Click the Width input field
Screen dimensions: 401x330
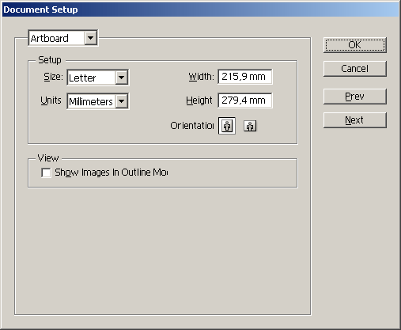click(x=245, y=77)
